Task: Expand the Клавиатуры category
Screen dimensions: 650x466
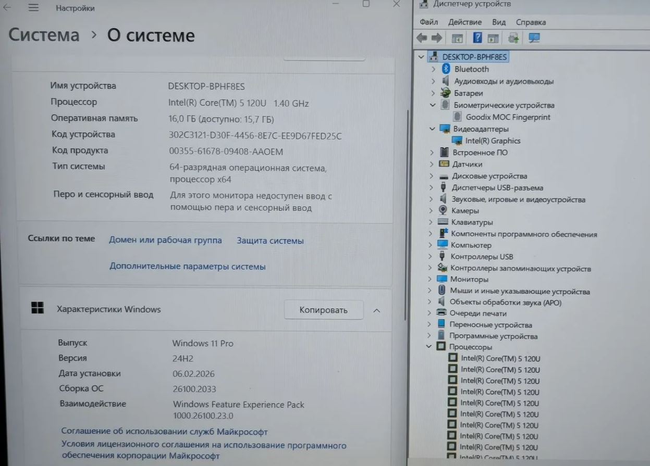Action: point(431,222)
